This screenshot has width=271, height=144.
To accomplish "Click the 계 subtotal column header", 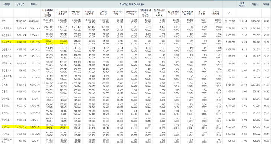I will [x=229, y=13].
